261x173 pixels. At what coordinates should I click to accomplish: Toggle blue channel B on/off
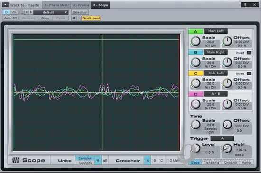pyautogui.click(x=196, y=52)
